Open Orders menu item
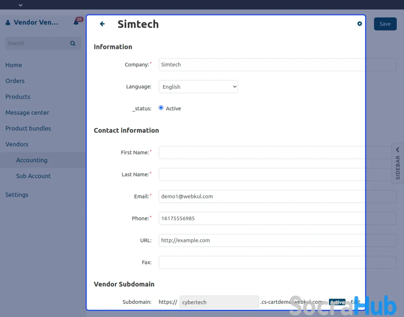 pyautogui.click(x=15, y=81)
